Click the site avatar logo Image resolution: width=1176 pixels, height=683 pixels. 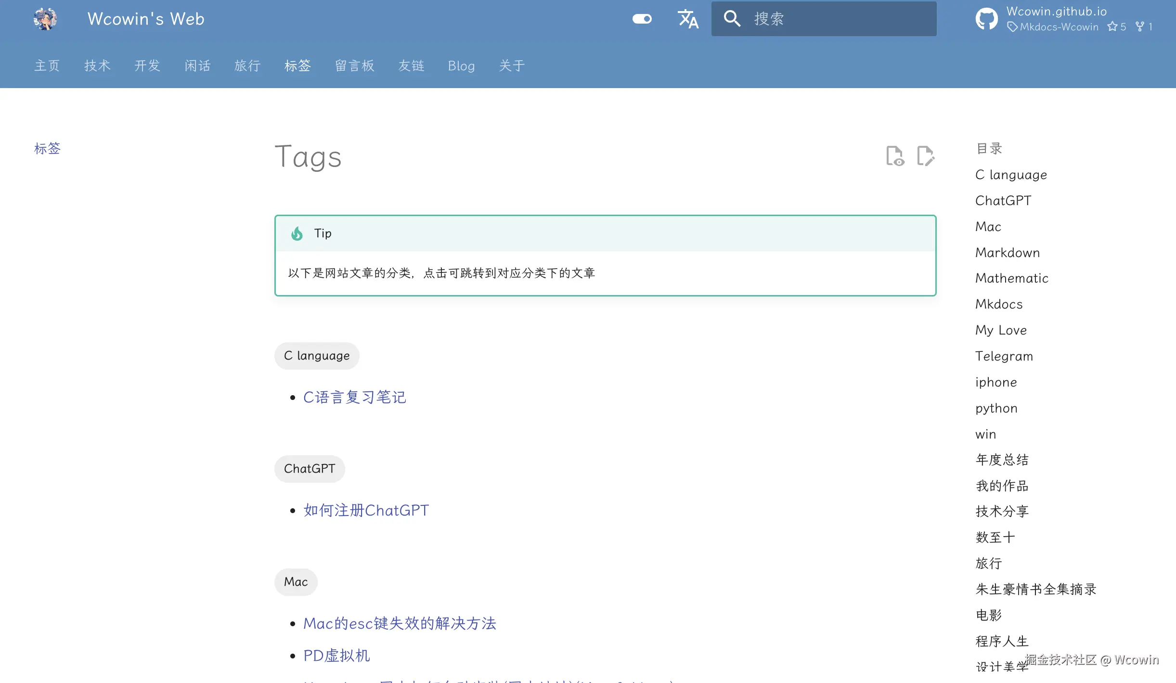46,19
